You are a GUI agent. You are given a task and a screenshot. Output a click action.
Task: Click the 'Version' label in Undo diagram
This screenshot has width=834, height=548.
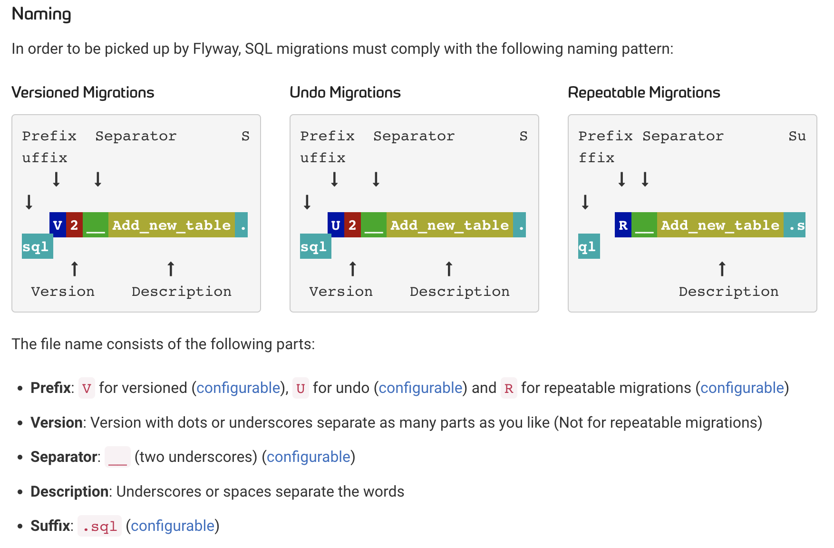341,292
